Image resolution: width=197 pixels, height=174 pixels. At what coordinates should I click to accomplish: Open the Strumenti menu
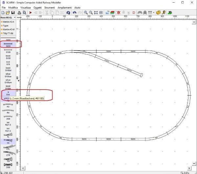50,7
